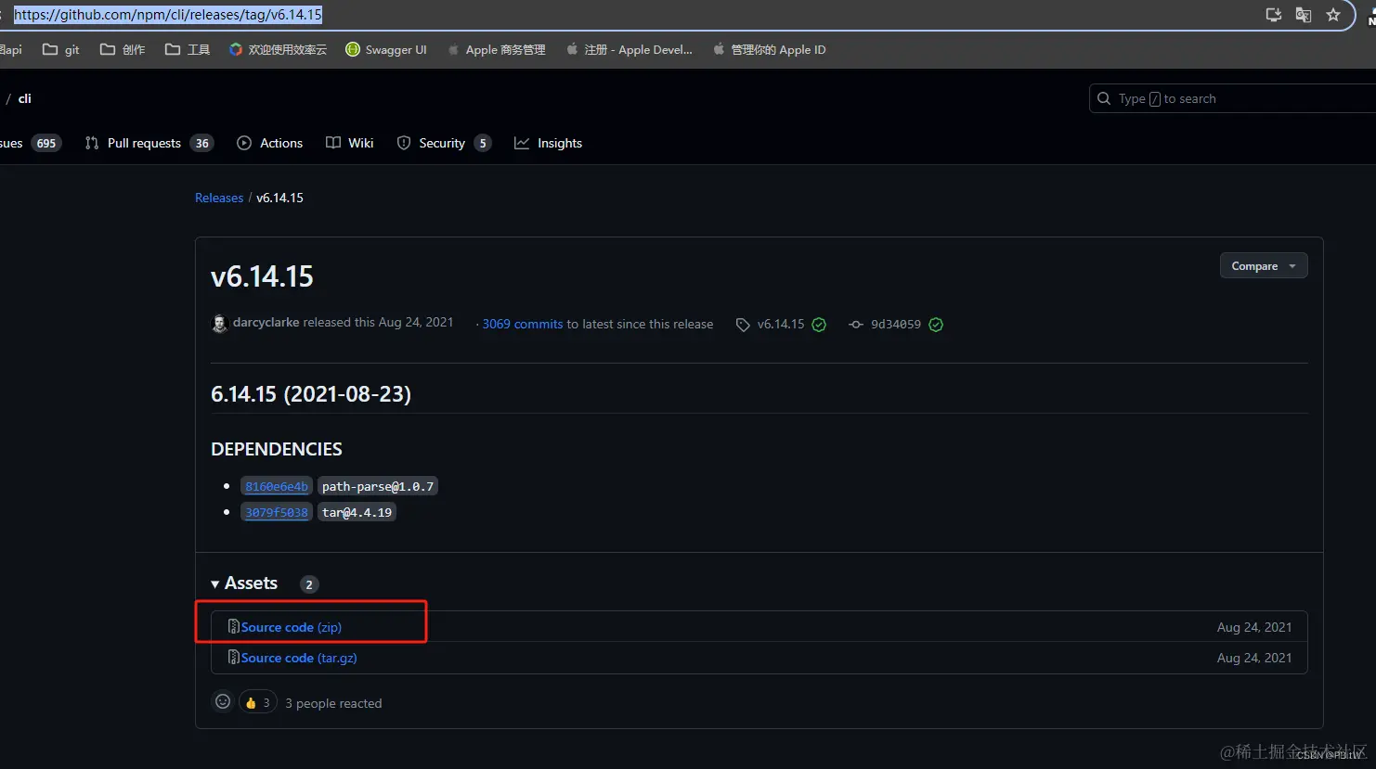Open commit 8160e6e4b for path-parse
The image size is (1376, 769).
point(277,486)
